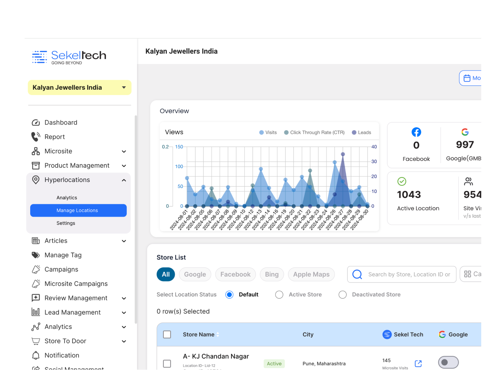This screenshot has height=370, width=482.
Task: Click the Facebook logo in overview card
Action: pos(416,132)
